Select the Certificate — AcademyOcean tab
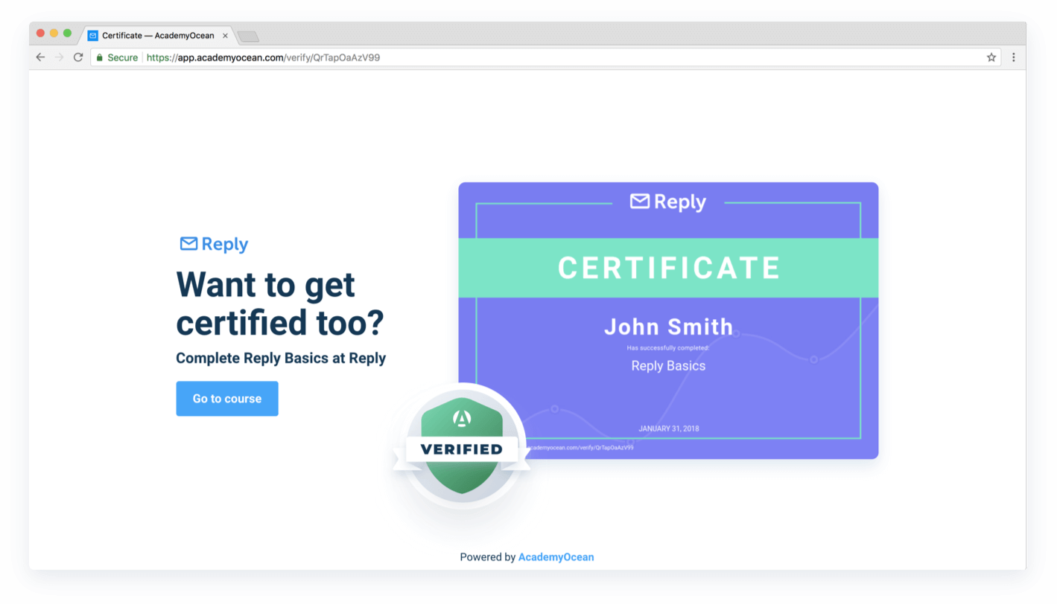Screen dimensions: 1057x604 click(158, 36)
